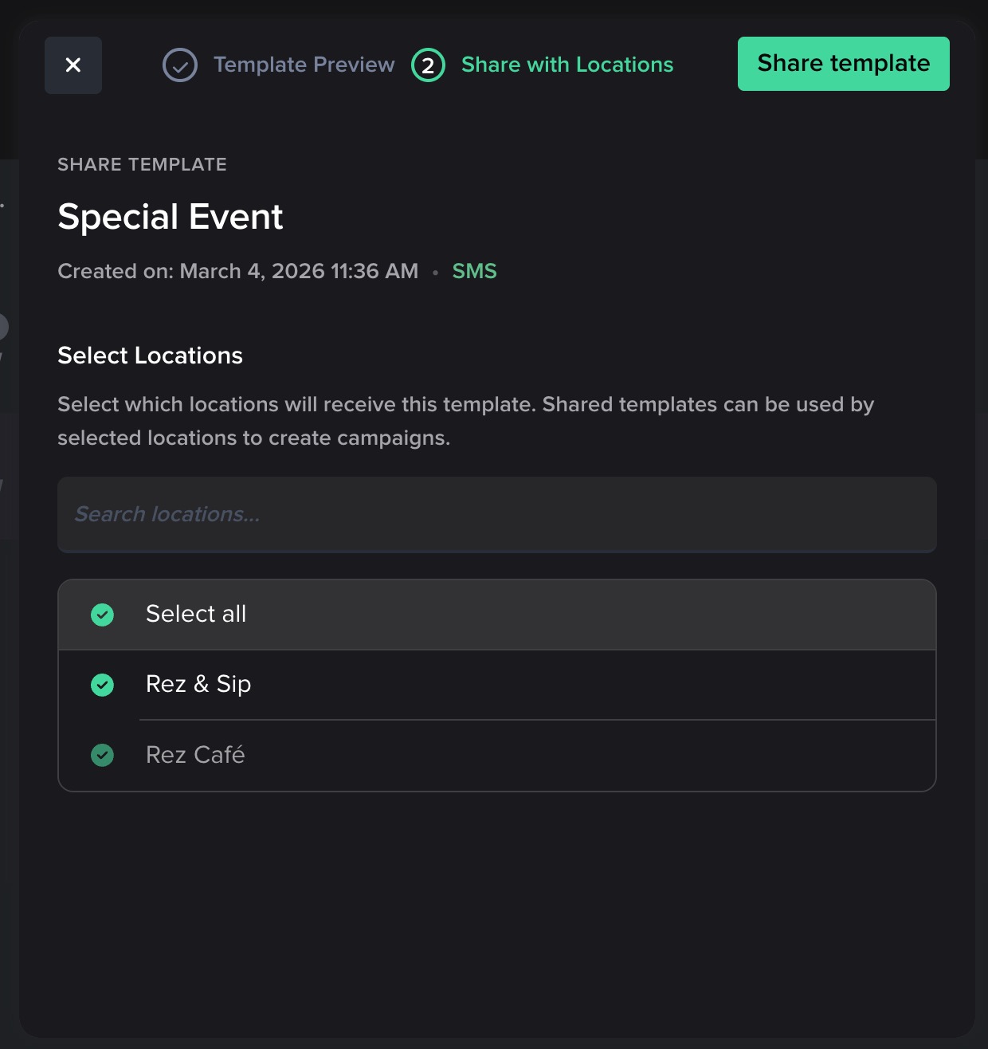Select the Share with Locations step label
The height and width of the screenshot is (1049, 988).
pyautogui.click(x=567, y=65)
